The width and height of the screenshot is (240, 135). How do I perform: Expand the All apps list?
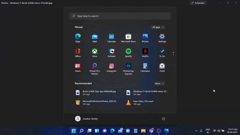158,27
